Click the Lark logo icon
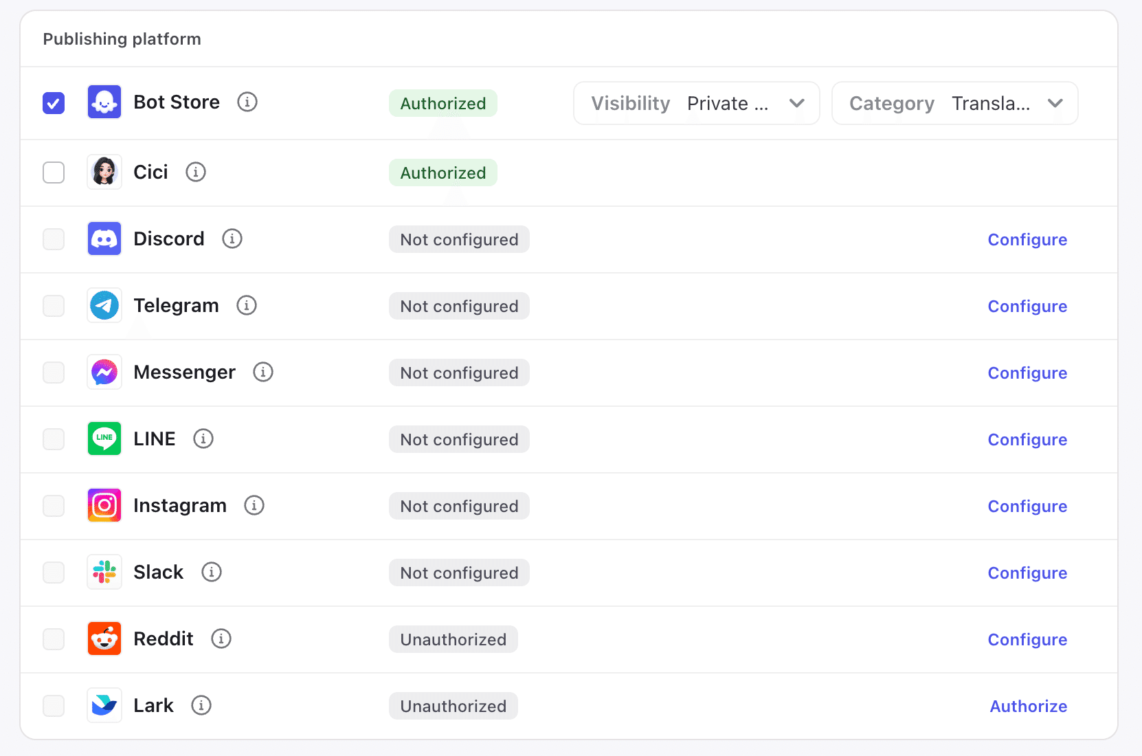 [x=104, y=705]
